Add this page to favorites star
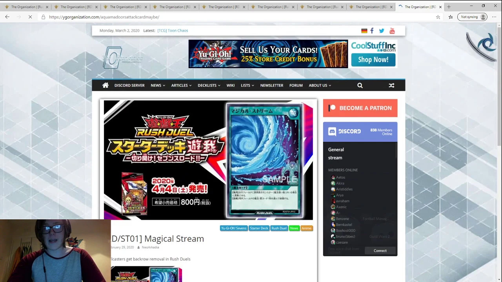 [438, 17]
